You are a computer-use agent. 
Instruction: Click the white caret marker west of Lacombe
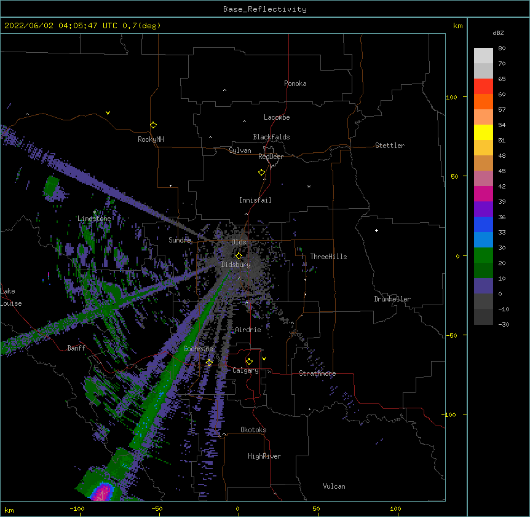click(x=244, y=122)
